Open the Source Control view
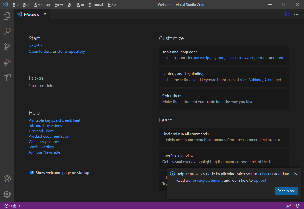This screenshot has height=209, width=304. coord(7,46)
